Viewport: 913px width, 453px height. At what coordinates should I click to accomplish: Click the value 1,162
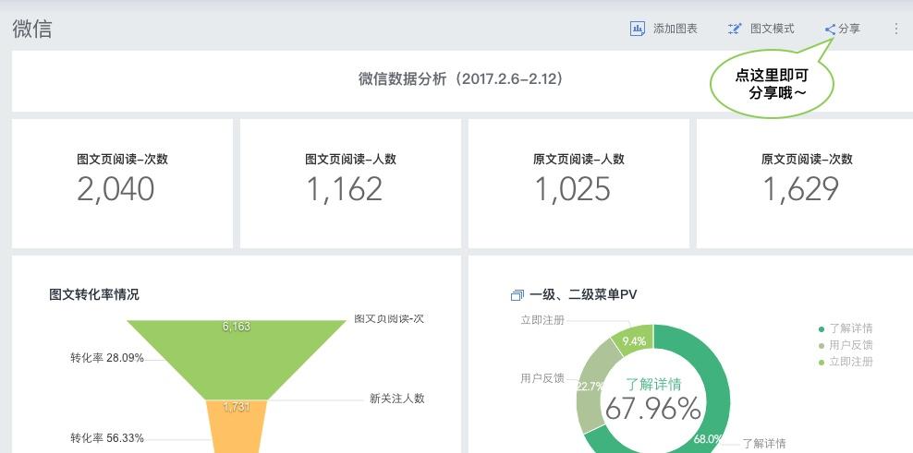point(345,189)
